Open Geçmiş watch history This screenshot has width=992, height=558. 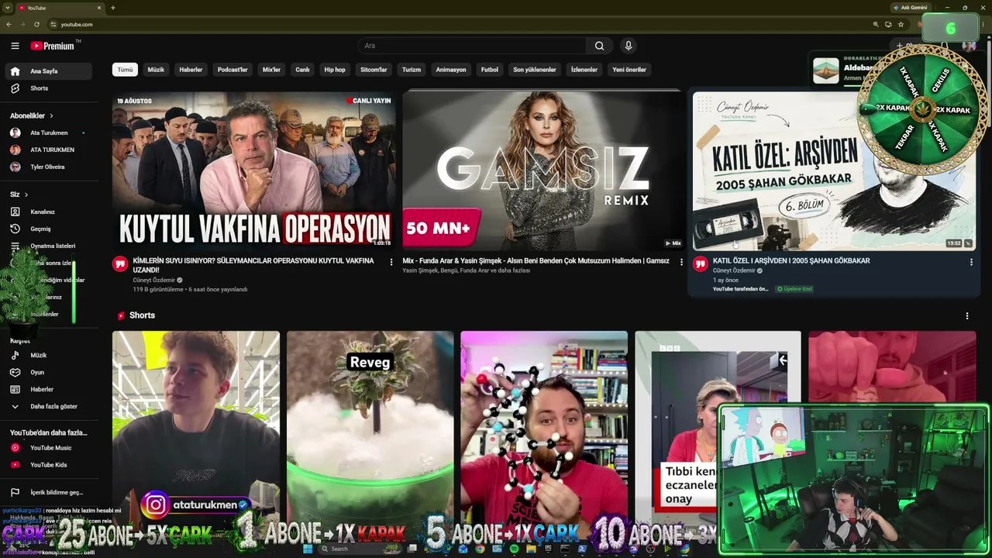(x=48, y=229)
